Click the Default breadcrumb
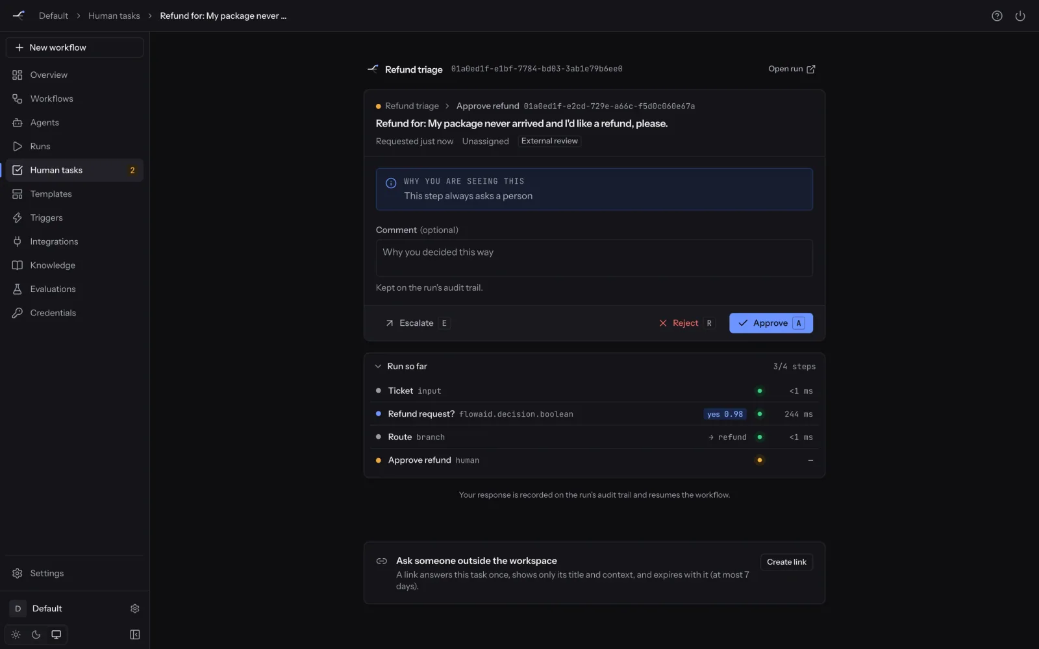The height and width of the screenshot is (649, 1039). pos(53,16)
